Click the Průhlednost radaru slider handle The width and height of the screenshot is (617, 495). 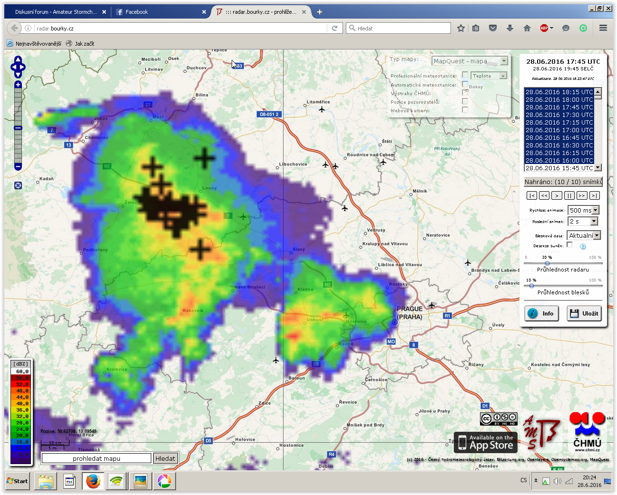tap(547, 263)
